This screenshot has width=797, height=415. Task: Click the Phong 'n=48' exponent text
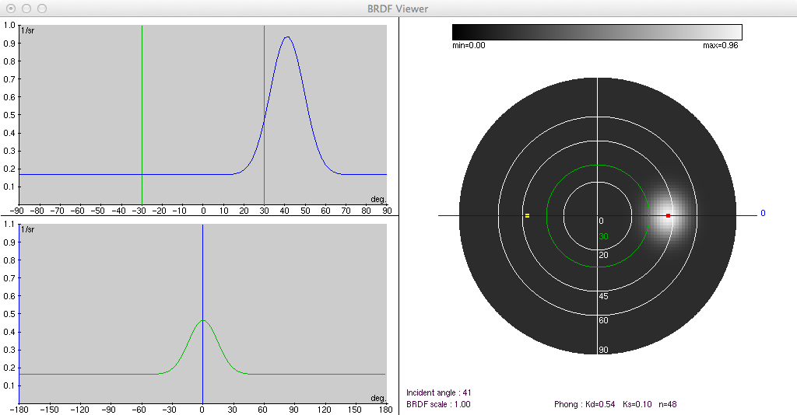(x=669, y=404)
